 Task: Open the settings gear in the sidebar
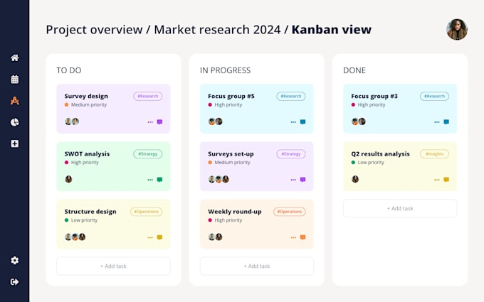[x=14, y=260]
